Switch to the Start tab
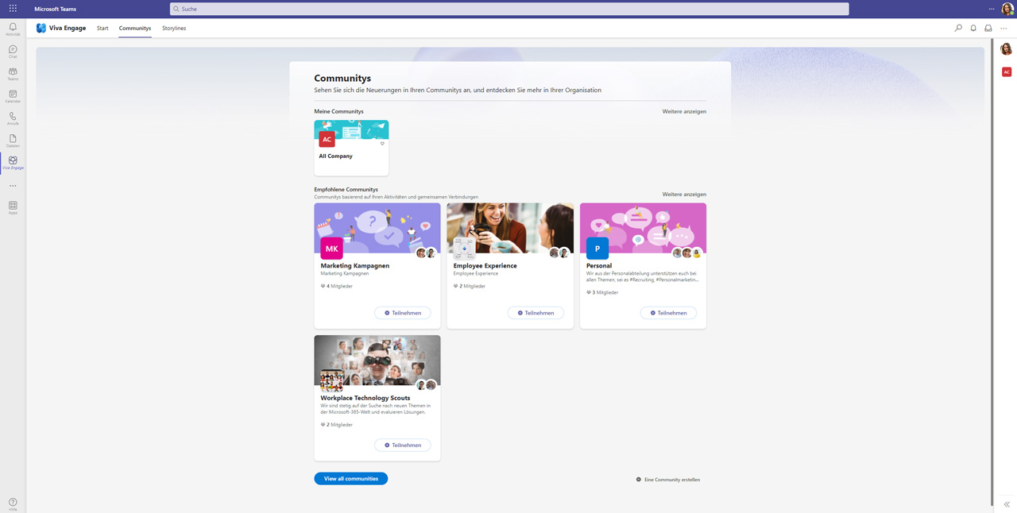The height and width of the screenshot is (513, 1017). click(102, 28)
